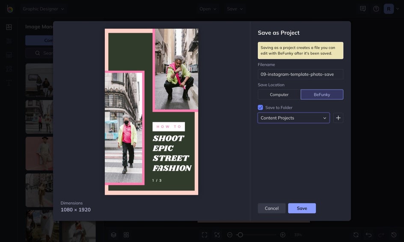The image size is (404, 242).
Task: Click the BeFunky logo icon
Action: tap(9, 9)
